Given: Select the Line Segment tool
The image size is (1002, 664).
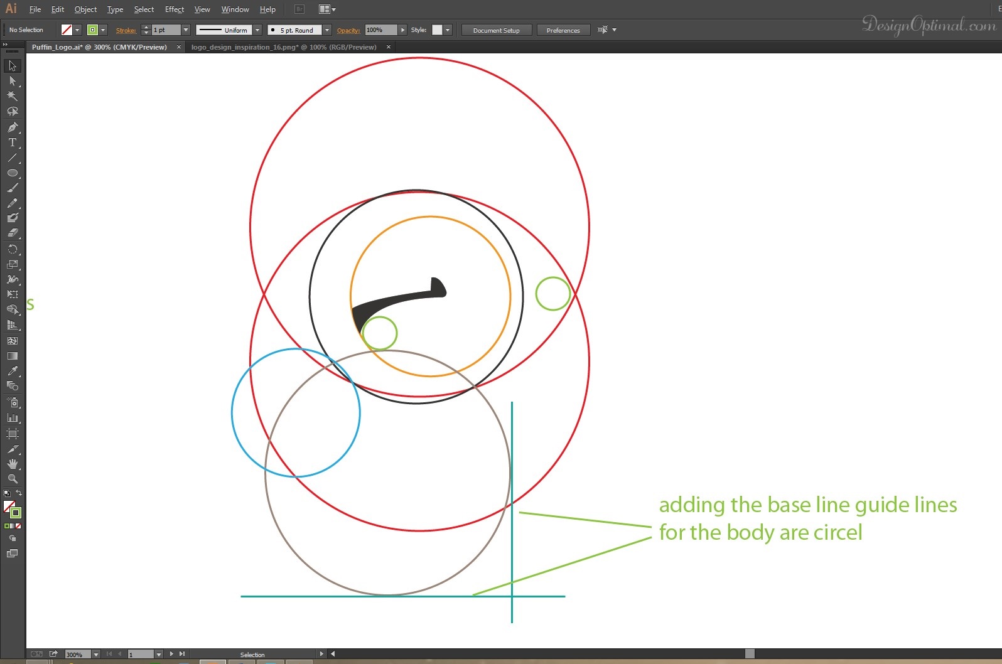Looking at the screenshot, I should coord(13,158).
